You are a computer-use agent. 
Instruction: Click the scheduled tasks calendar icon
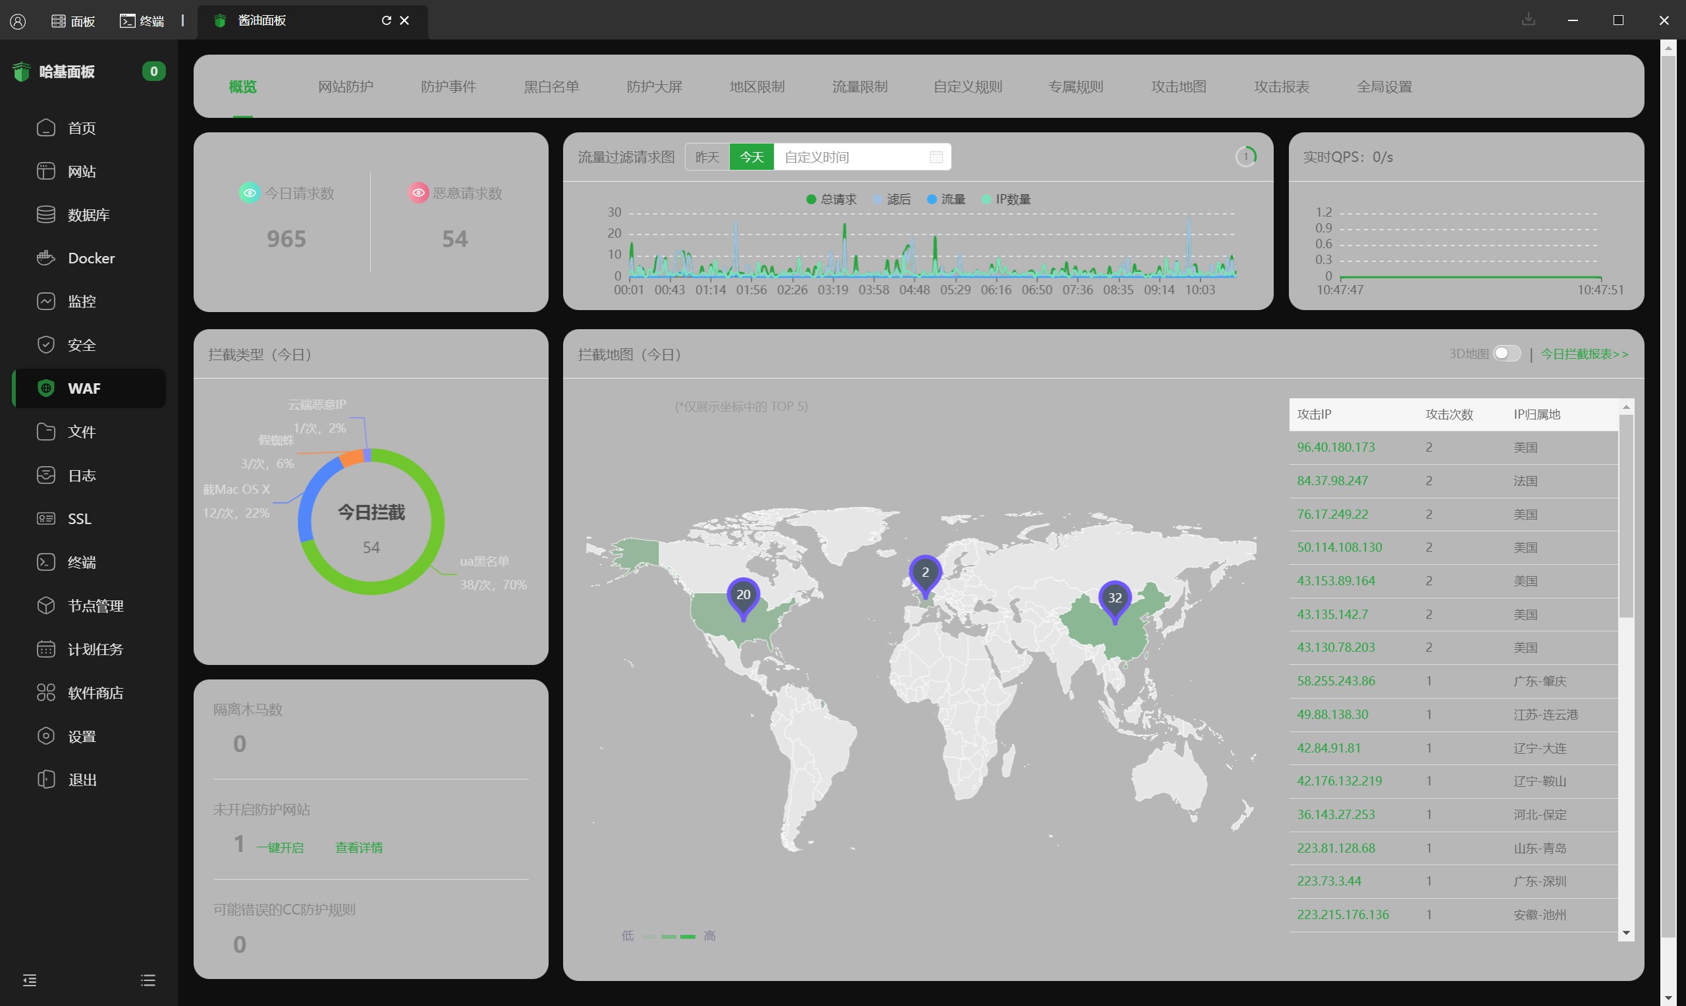pyautogui.click(x=45, y=649)
